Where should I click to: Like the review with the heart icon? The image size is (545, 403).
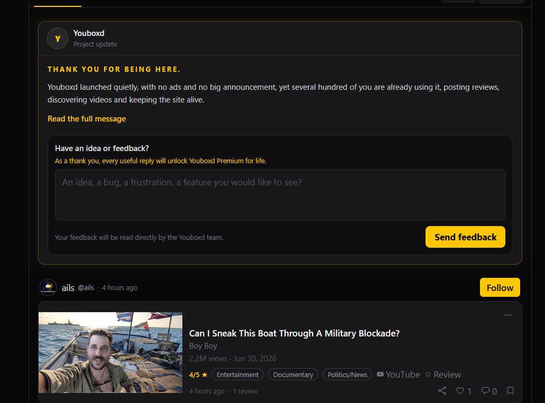[460, 390]
